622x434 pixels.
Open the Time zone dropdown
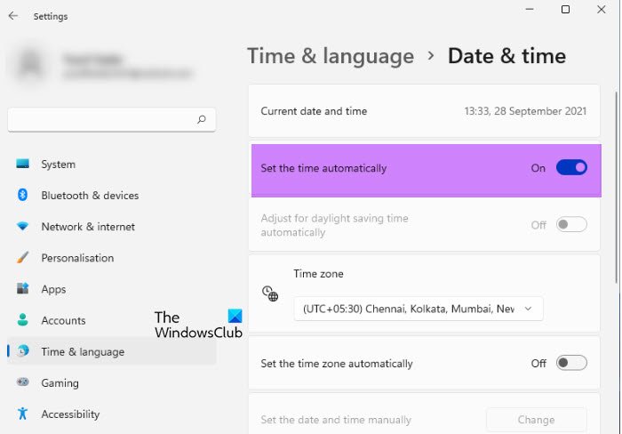418,309
